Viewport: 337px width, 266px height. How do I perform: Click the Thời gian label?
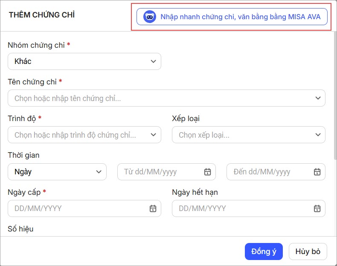[x=23, y=155]
